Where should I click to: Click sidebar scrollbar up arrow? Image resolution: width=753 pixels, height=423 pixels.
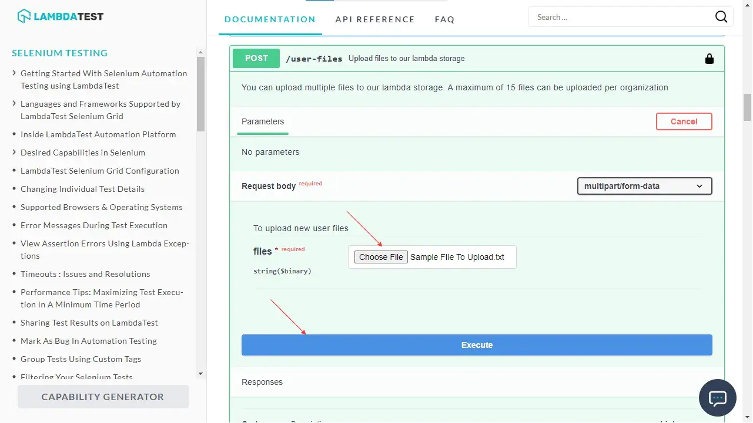pos(200,52)
